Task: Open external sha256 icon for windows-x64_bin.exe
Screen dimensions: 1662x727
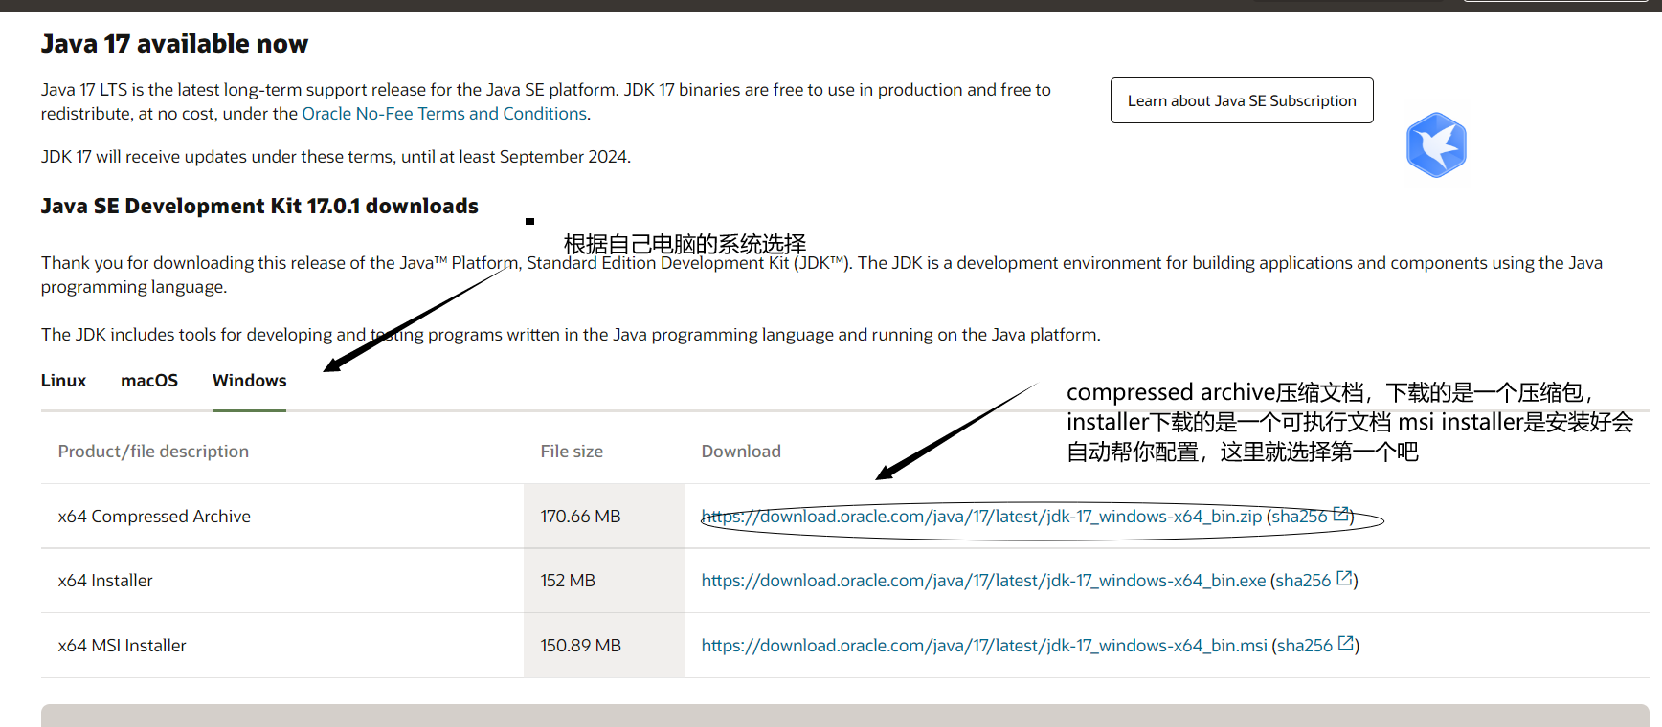Action: [x=1344, y=579]
